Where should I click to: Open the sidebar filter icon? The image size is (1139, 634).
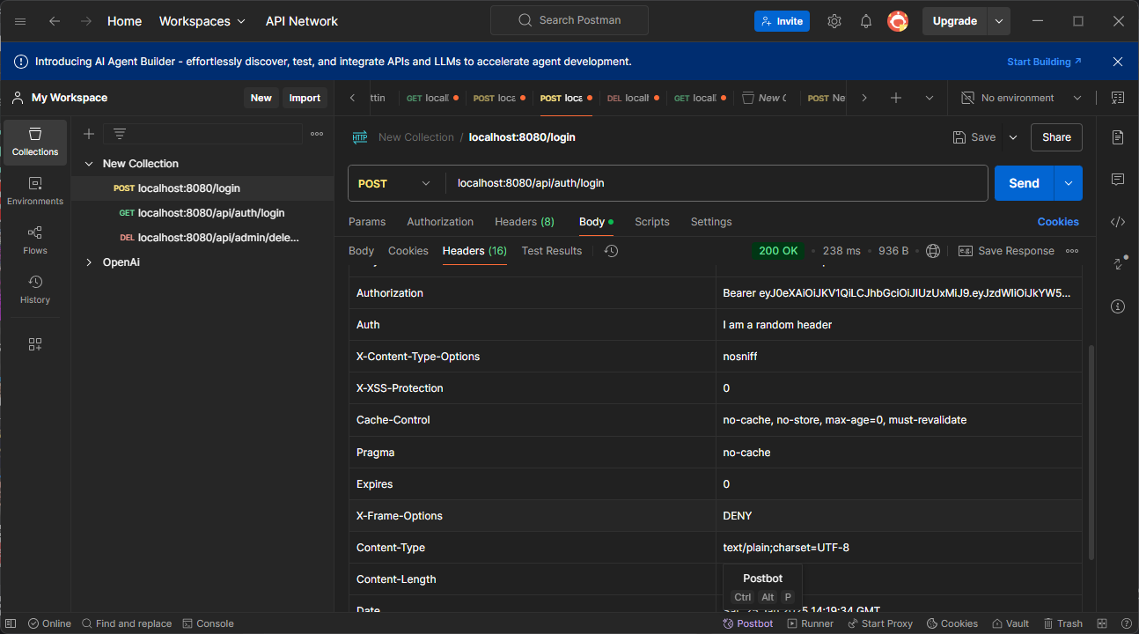pos(120,134)
